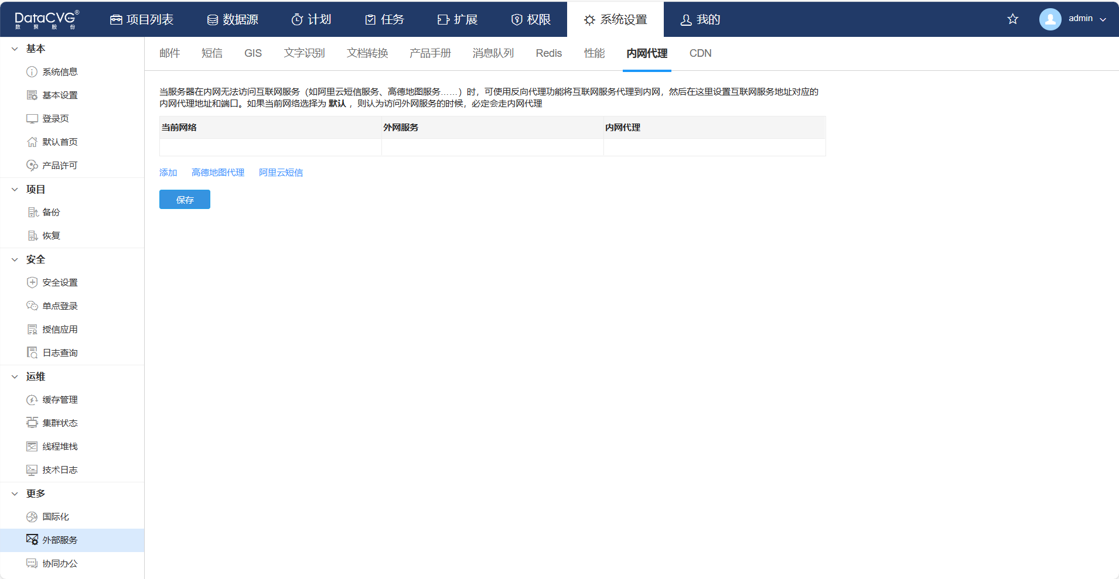Switch to the CDN tab
The height and width of the screenshot is (579, 1119).
coord(701,53)
